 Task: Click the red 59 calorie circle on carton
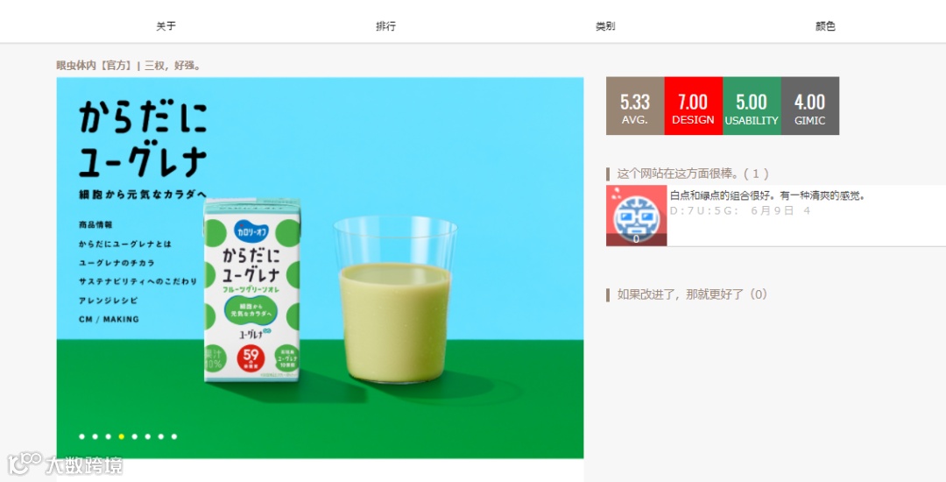point(251,358)
